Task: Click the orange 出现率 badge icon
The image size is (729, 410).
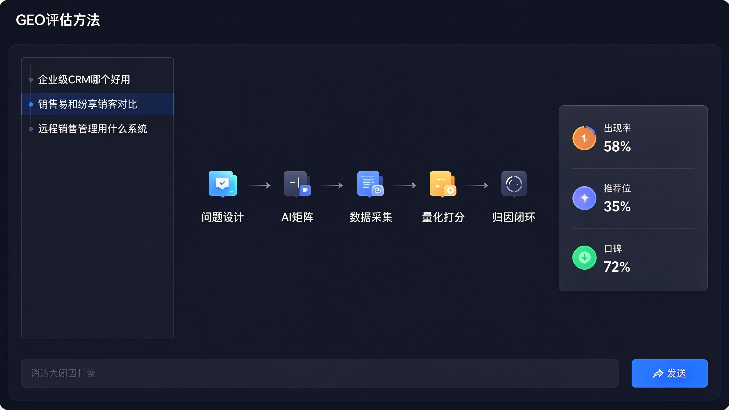Action: 584,138
